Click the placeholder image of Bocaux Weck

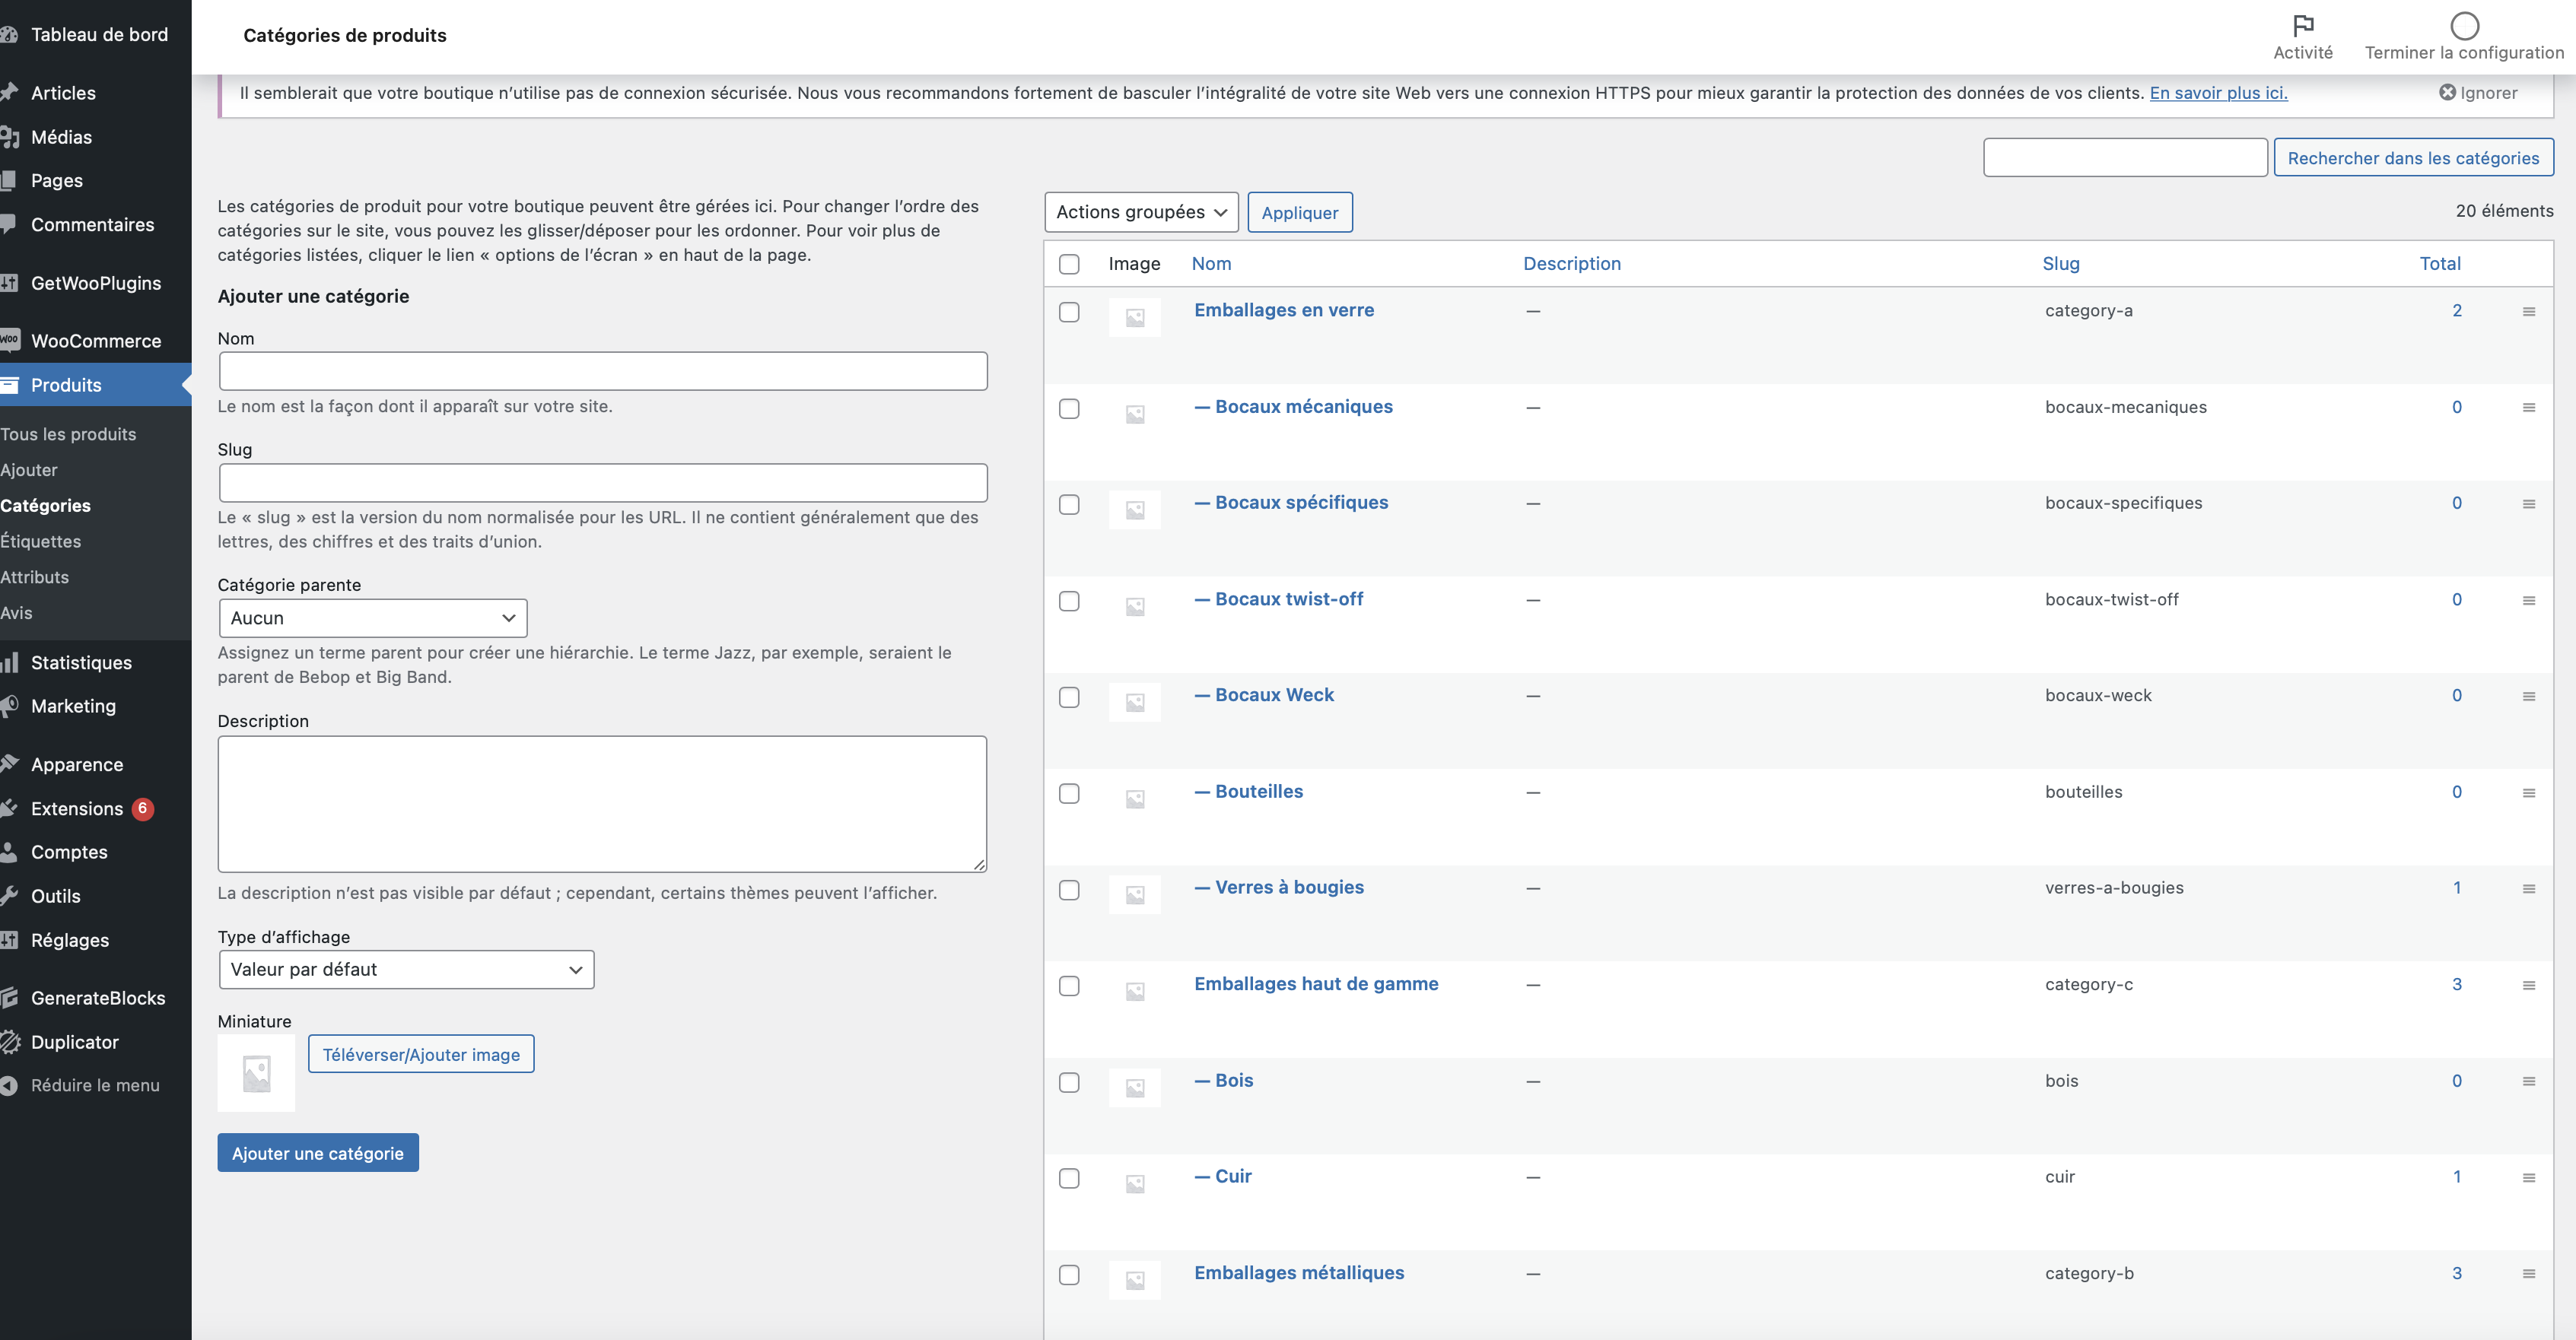tap(1135, 703)
